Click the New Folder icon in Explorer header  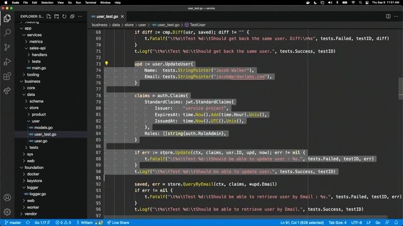click(57, 16)
